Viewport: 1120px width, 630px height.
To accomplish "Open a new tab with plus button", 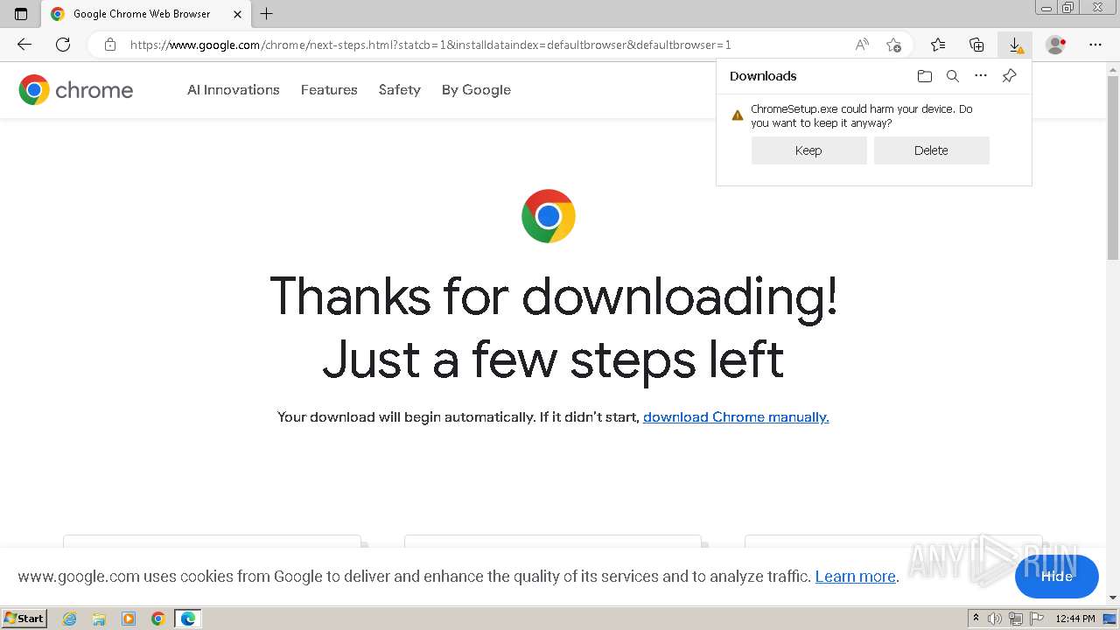I will click(267, 14).
